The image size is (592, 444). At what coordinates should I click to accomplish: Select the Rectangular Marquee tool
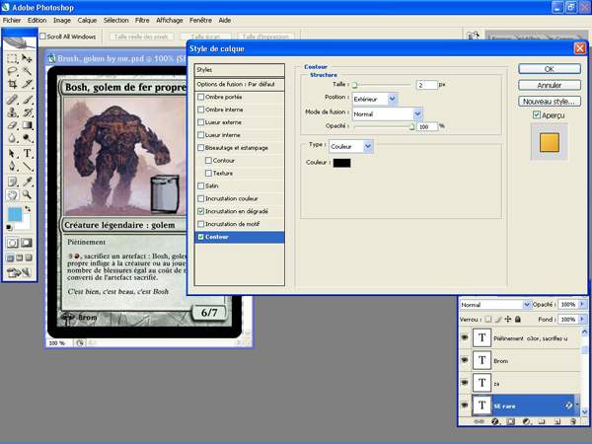click(x=12, y=58)
